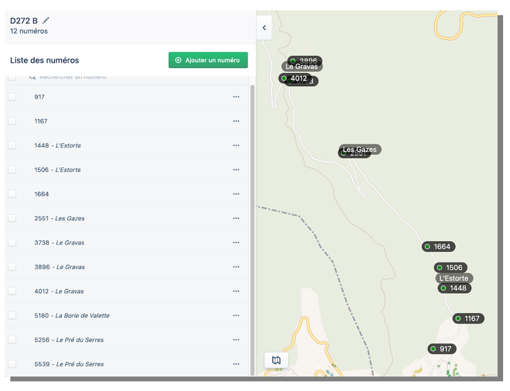Click the pencil icon next to D272 B
This screenshot has height=391, width=510.
click(x=46, y=21)
